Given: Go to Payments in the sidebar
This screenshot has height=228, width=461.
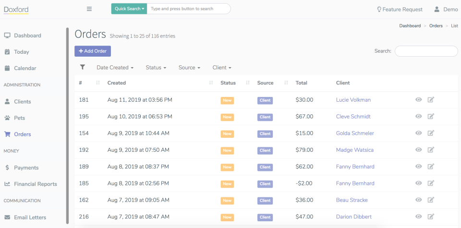Looking at the screenshot, I should point(26,168).
